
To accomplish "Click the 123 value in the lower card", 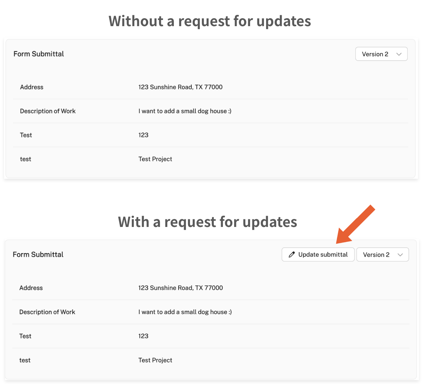I will [x=143, y=336].
